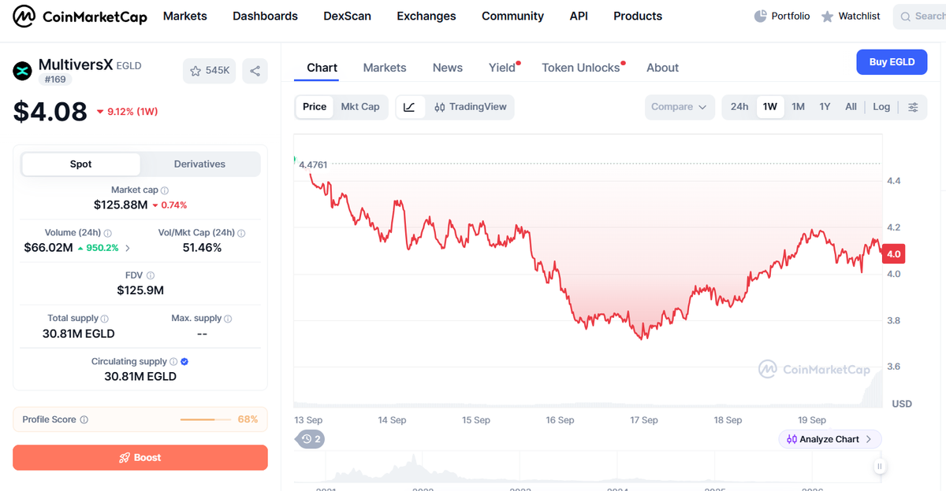The image size is (946, 491).
Task: Click the Analyze Chart button
Action: tap(829, 439)
